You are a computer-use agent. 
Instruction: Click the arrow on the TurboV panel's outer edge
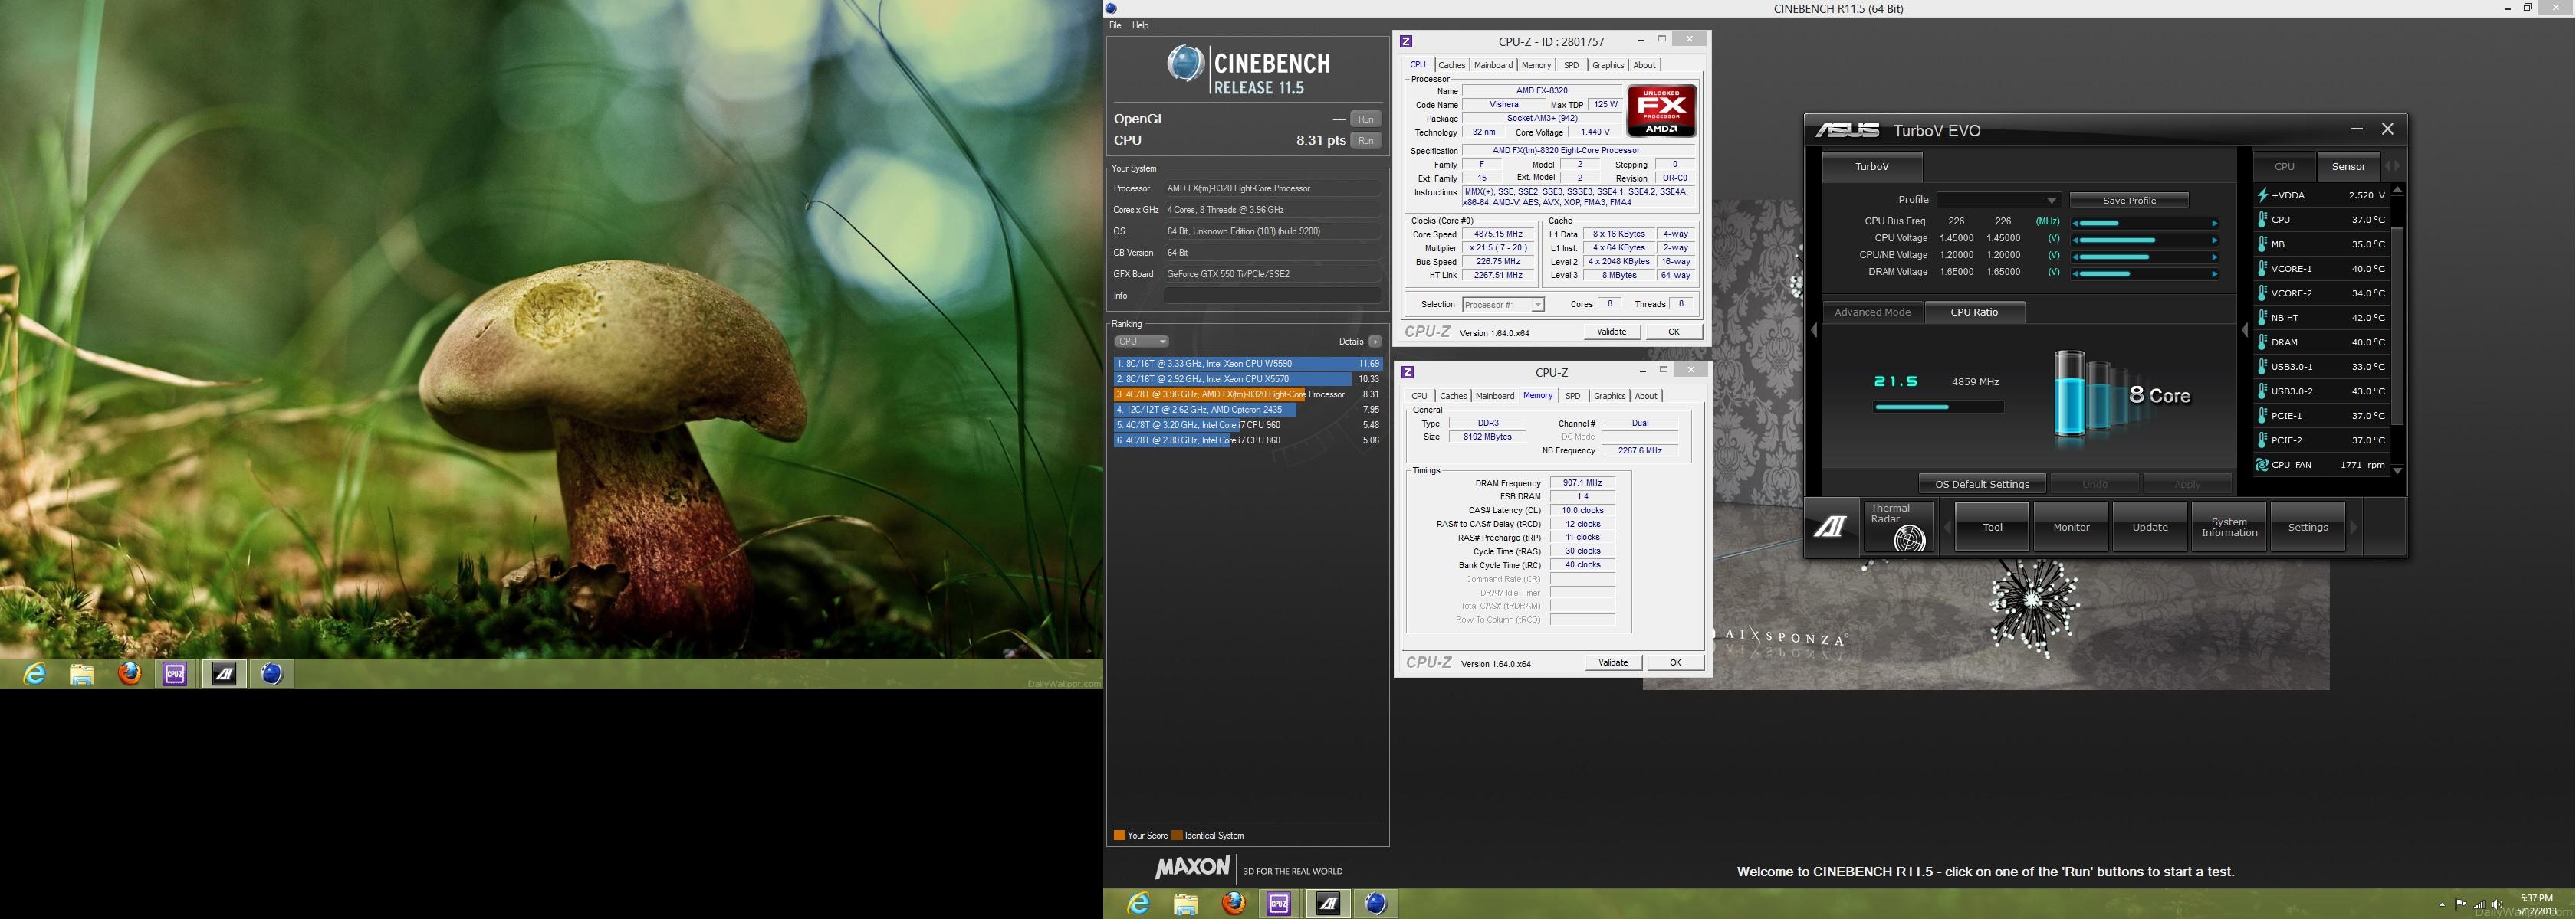click(1814, 329)
